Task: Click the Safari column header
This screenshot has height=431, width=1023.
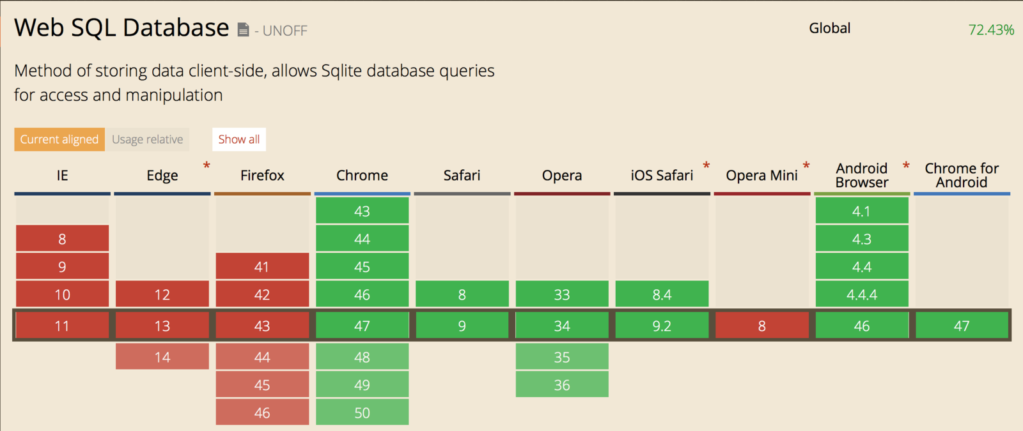Action: [x=462, y=176]
